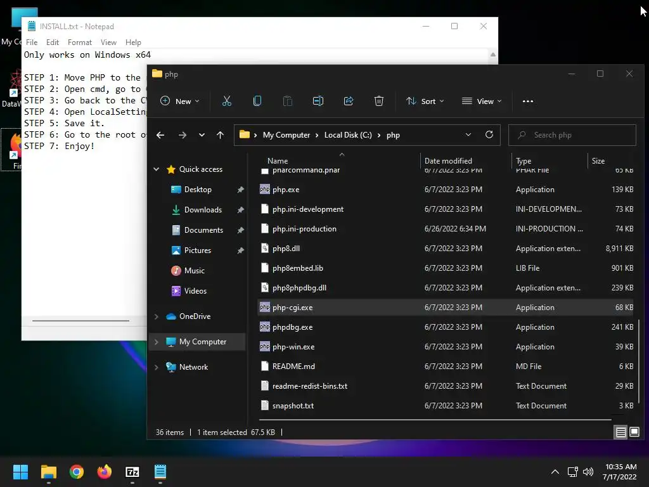Screen dimensions: 649x487
Task: Open Notepad Edit menu
Action: coord(52,42)
